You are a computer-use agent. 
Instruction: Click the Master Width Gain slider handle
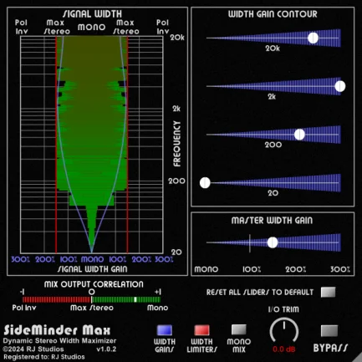pos(273,242)
